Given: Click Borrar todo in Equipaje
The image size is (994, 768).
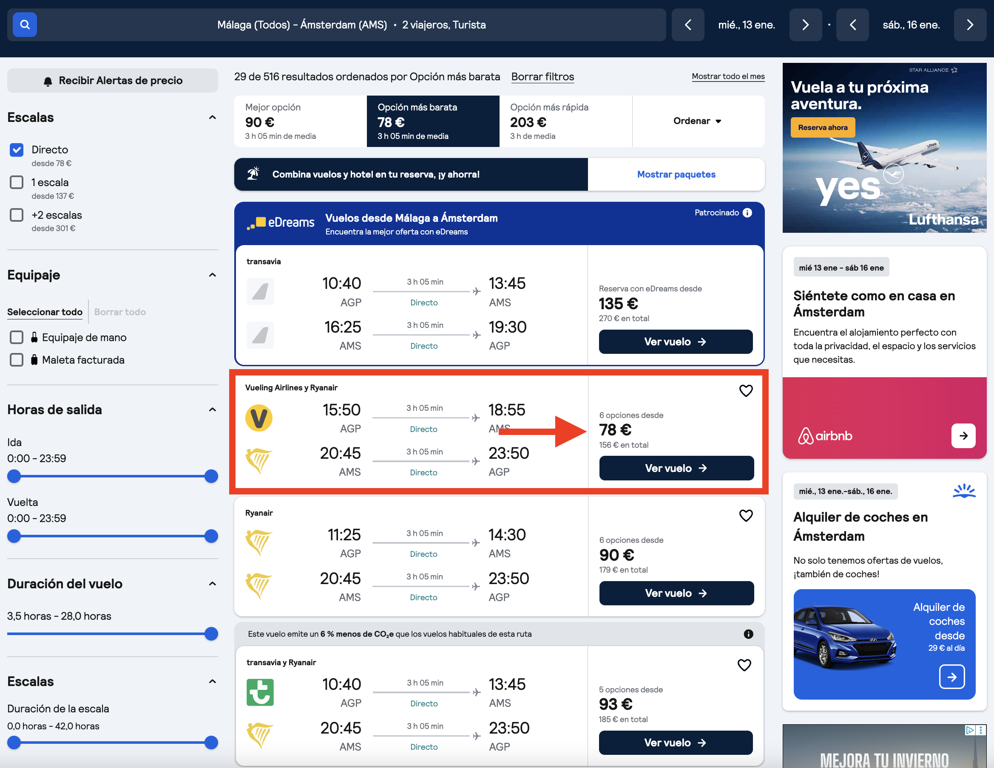Looking at the screenshot, I should click(120, 312).
